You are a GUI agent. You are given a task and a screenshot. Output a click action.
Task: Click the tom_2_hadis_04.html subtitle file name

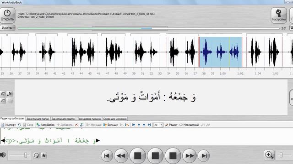pyautogui.click(x=42, y=17)
